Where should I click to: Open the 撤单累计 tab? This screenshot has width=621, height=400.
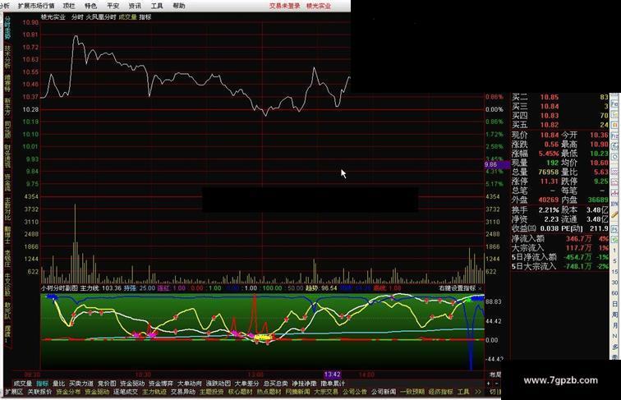333,384
